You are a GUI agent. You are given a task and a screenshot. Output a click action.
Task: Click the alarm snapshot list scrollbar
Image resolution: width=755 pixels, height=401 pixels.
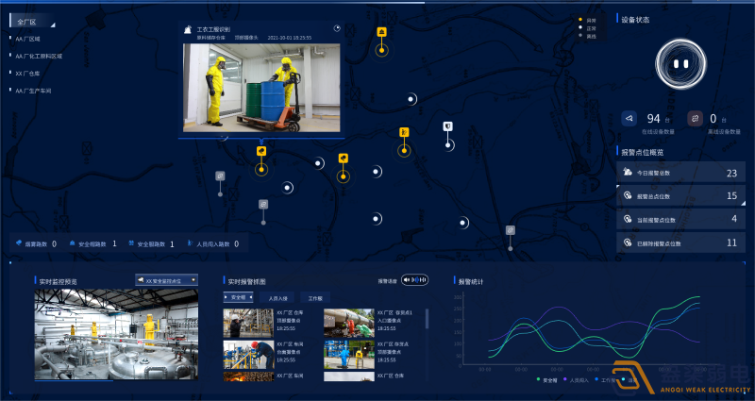point(427,317)
